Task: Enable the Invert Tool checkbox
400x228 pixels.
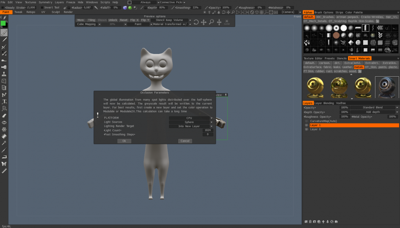Action: pyautogui.click(x=42, y=7)
